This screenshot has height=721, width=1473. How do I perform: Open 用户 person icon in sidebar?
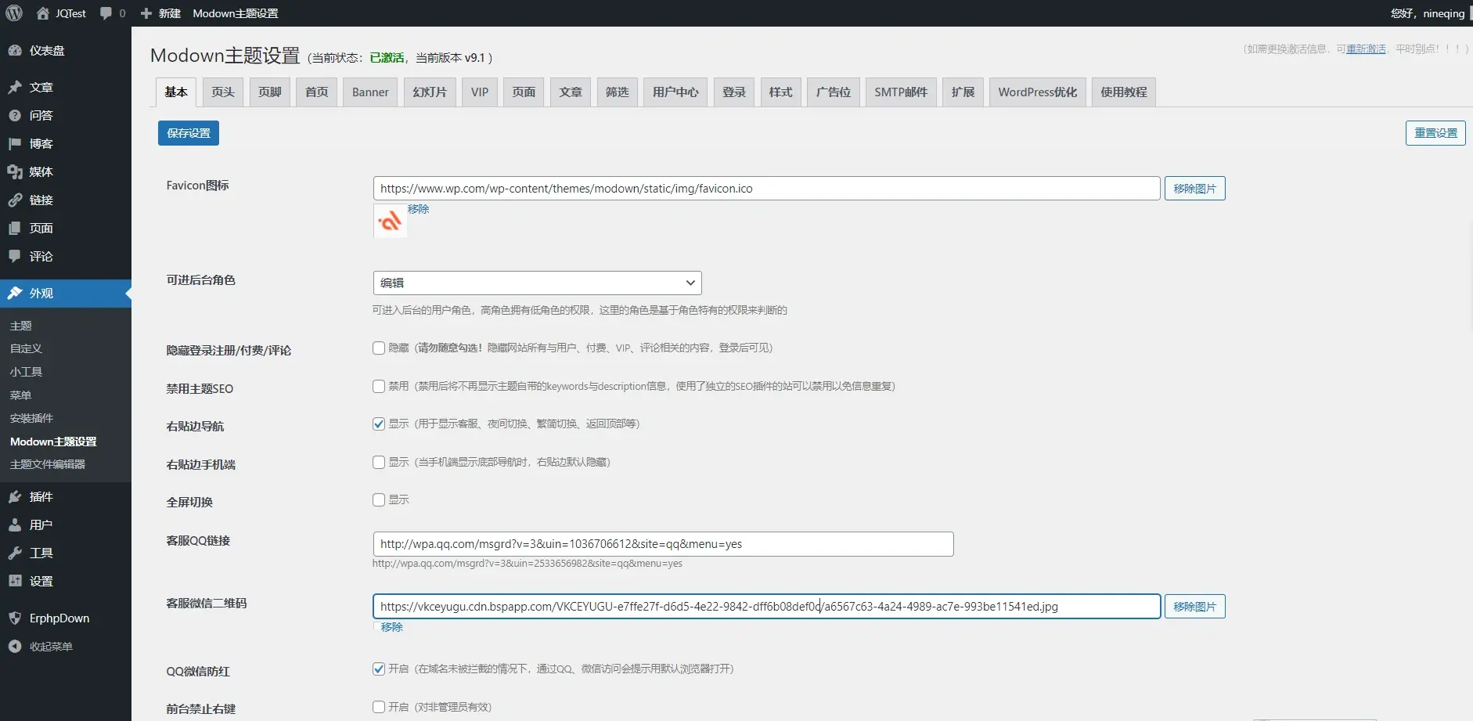point(15,525)
